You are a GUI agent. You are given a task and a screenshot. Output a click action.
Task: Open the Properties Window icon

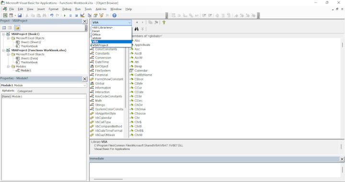pyautogui.click(x=95, y=15)
